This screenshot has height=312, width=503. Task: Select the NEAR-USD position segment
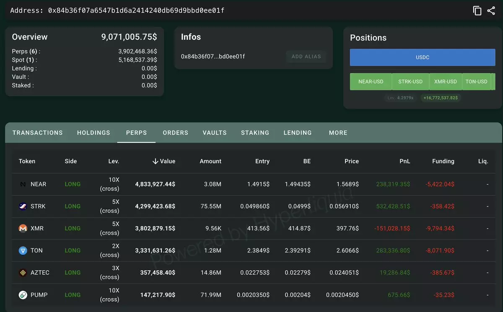(x=371, y=82)
